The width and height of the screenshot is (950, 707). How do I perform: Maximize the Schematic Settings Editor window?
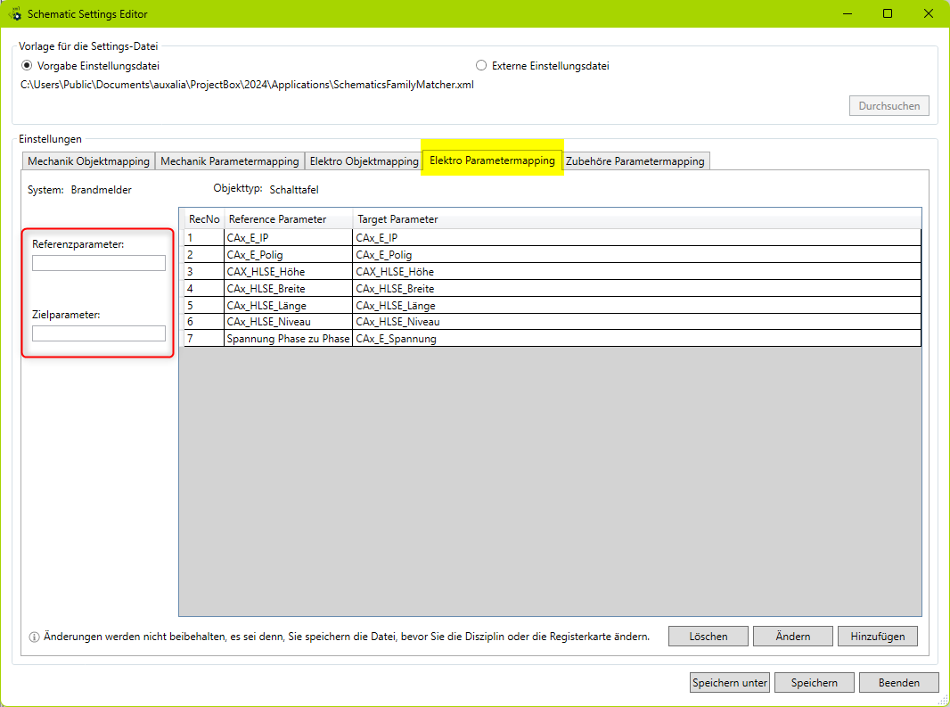pyautogui.click(x=888, y=13)
